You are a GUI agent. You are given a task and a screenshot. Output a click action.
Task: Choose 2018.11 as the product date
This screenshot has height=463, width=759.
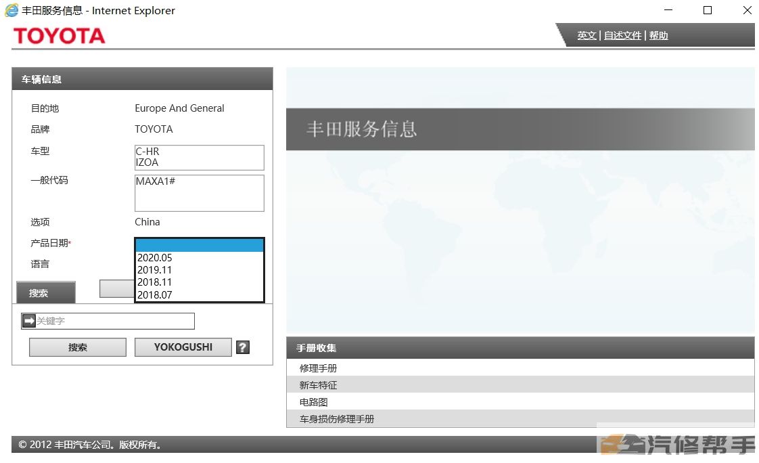200,282
